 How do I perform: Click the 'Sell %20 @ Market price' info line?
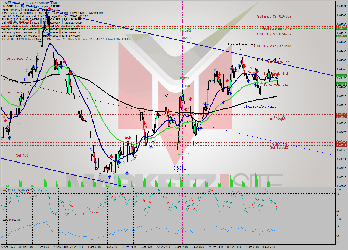45,16
